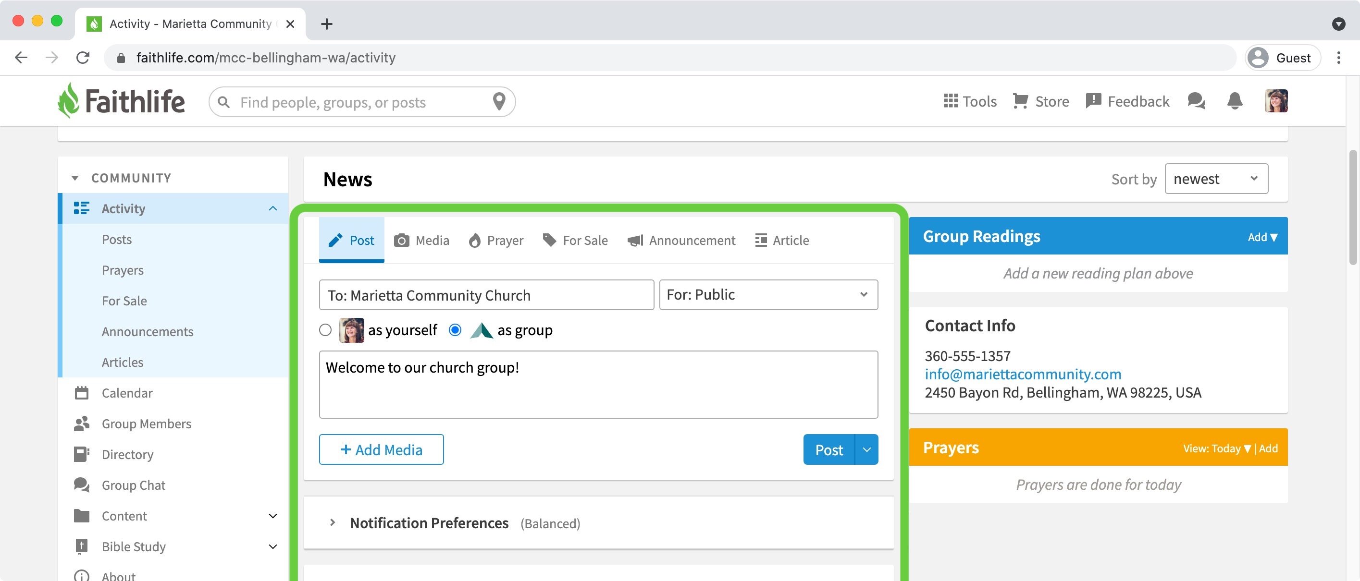Screen dimensions: 1360x581
Task: Switch to the Article tab
Action: pyautogui.click(x=782, y=240)
